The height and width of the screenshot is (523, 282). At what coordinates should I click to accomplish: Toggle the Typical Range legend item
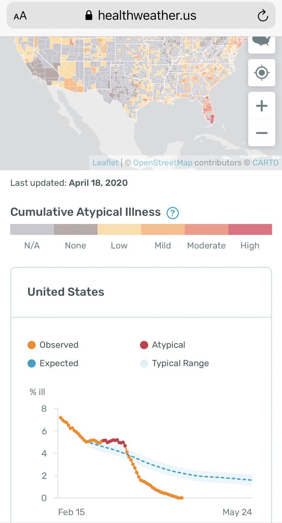click(174, 363)
